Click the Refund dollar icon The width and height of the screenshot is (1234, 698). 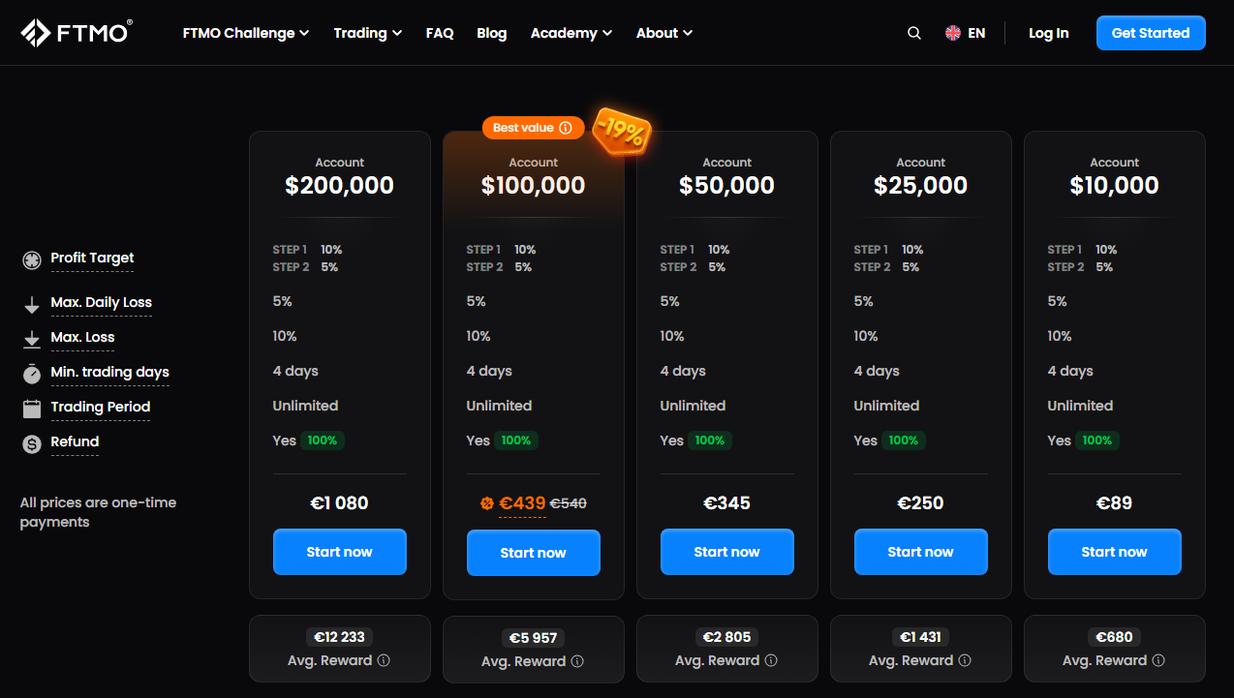click(30, 442)
